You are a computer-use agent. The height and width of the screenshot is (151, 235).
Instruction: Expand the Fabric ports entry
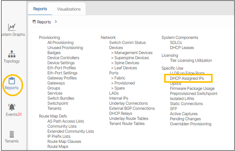point(119,78)
